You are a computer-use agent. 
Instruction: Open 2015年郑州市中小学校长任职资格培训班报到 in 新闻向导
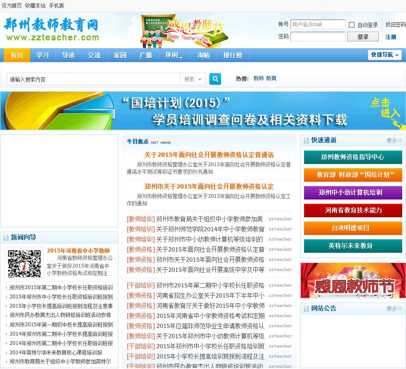point(61,297)
